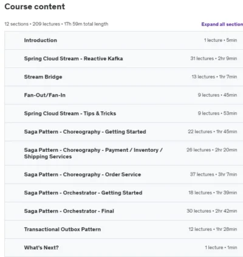Expand Saga Pattern Choreography Order Service
The height and width of the screenshot is (257, 243).
coord(124,174)
